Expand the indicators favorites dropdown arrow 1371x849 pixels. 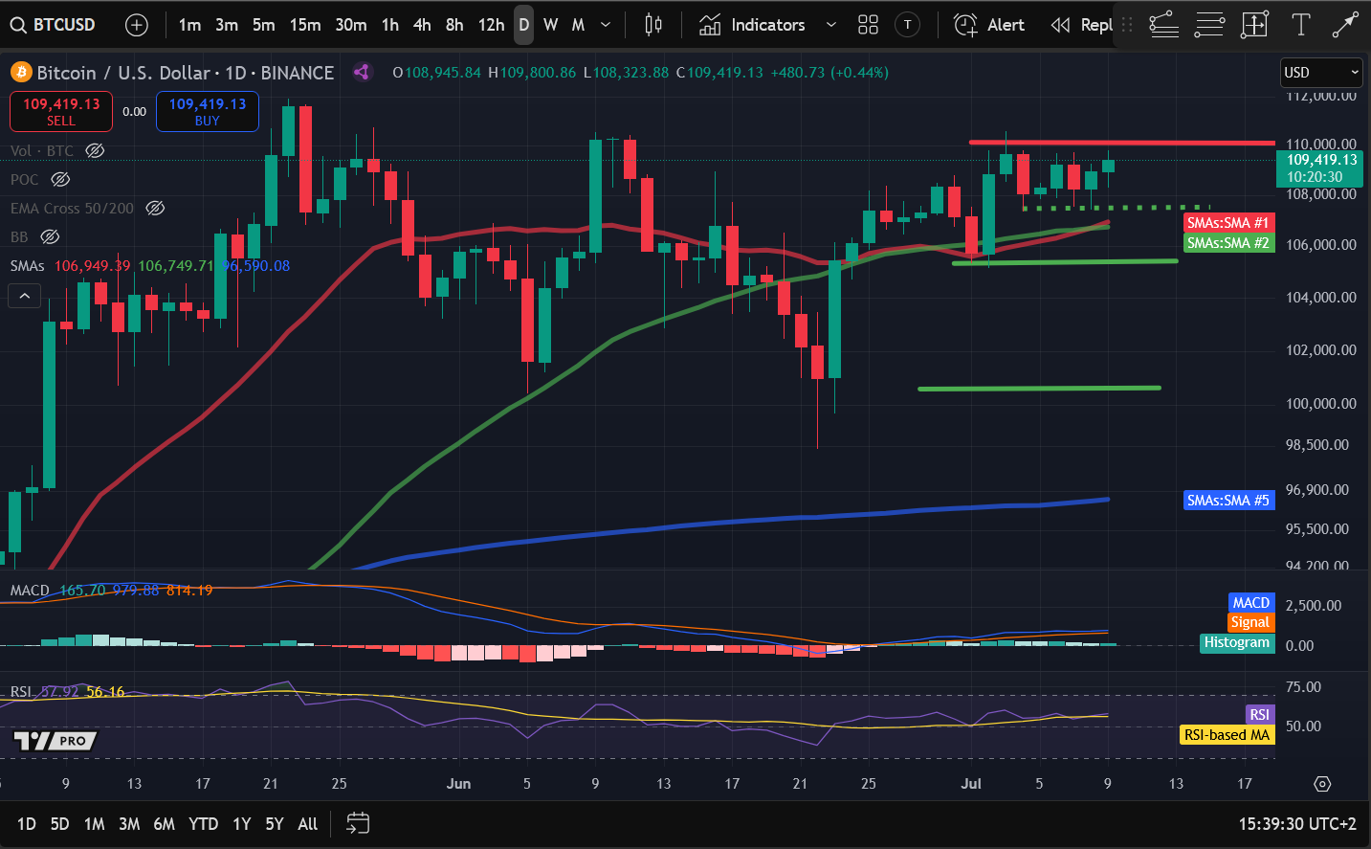click(x=831, y=25)
